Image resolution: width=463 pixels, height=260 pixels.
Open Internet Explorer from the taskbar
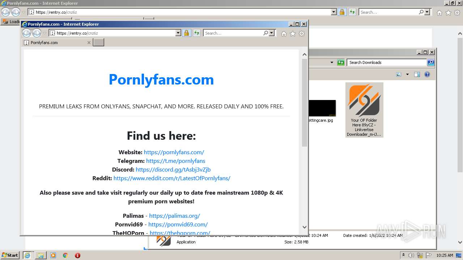tap(27, 255)
